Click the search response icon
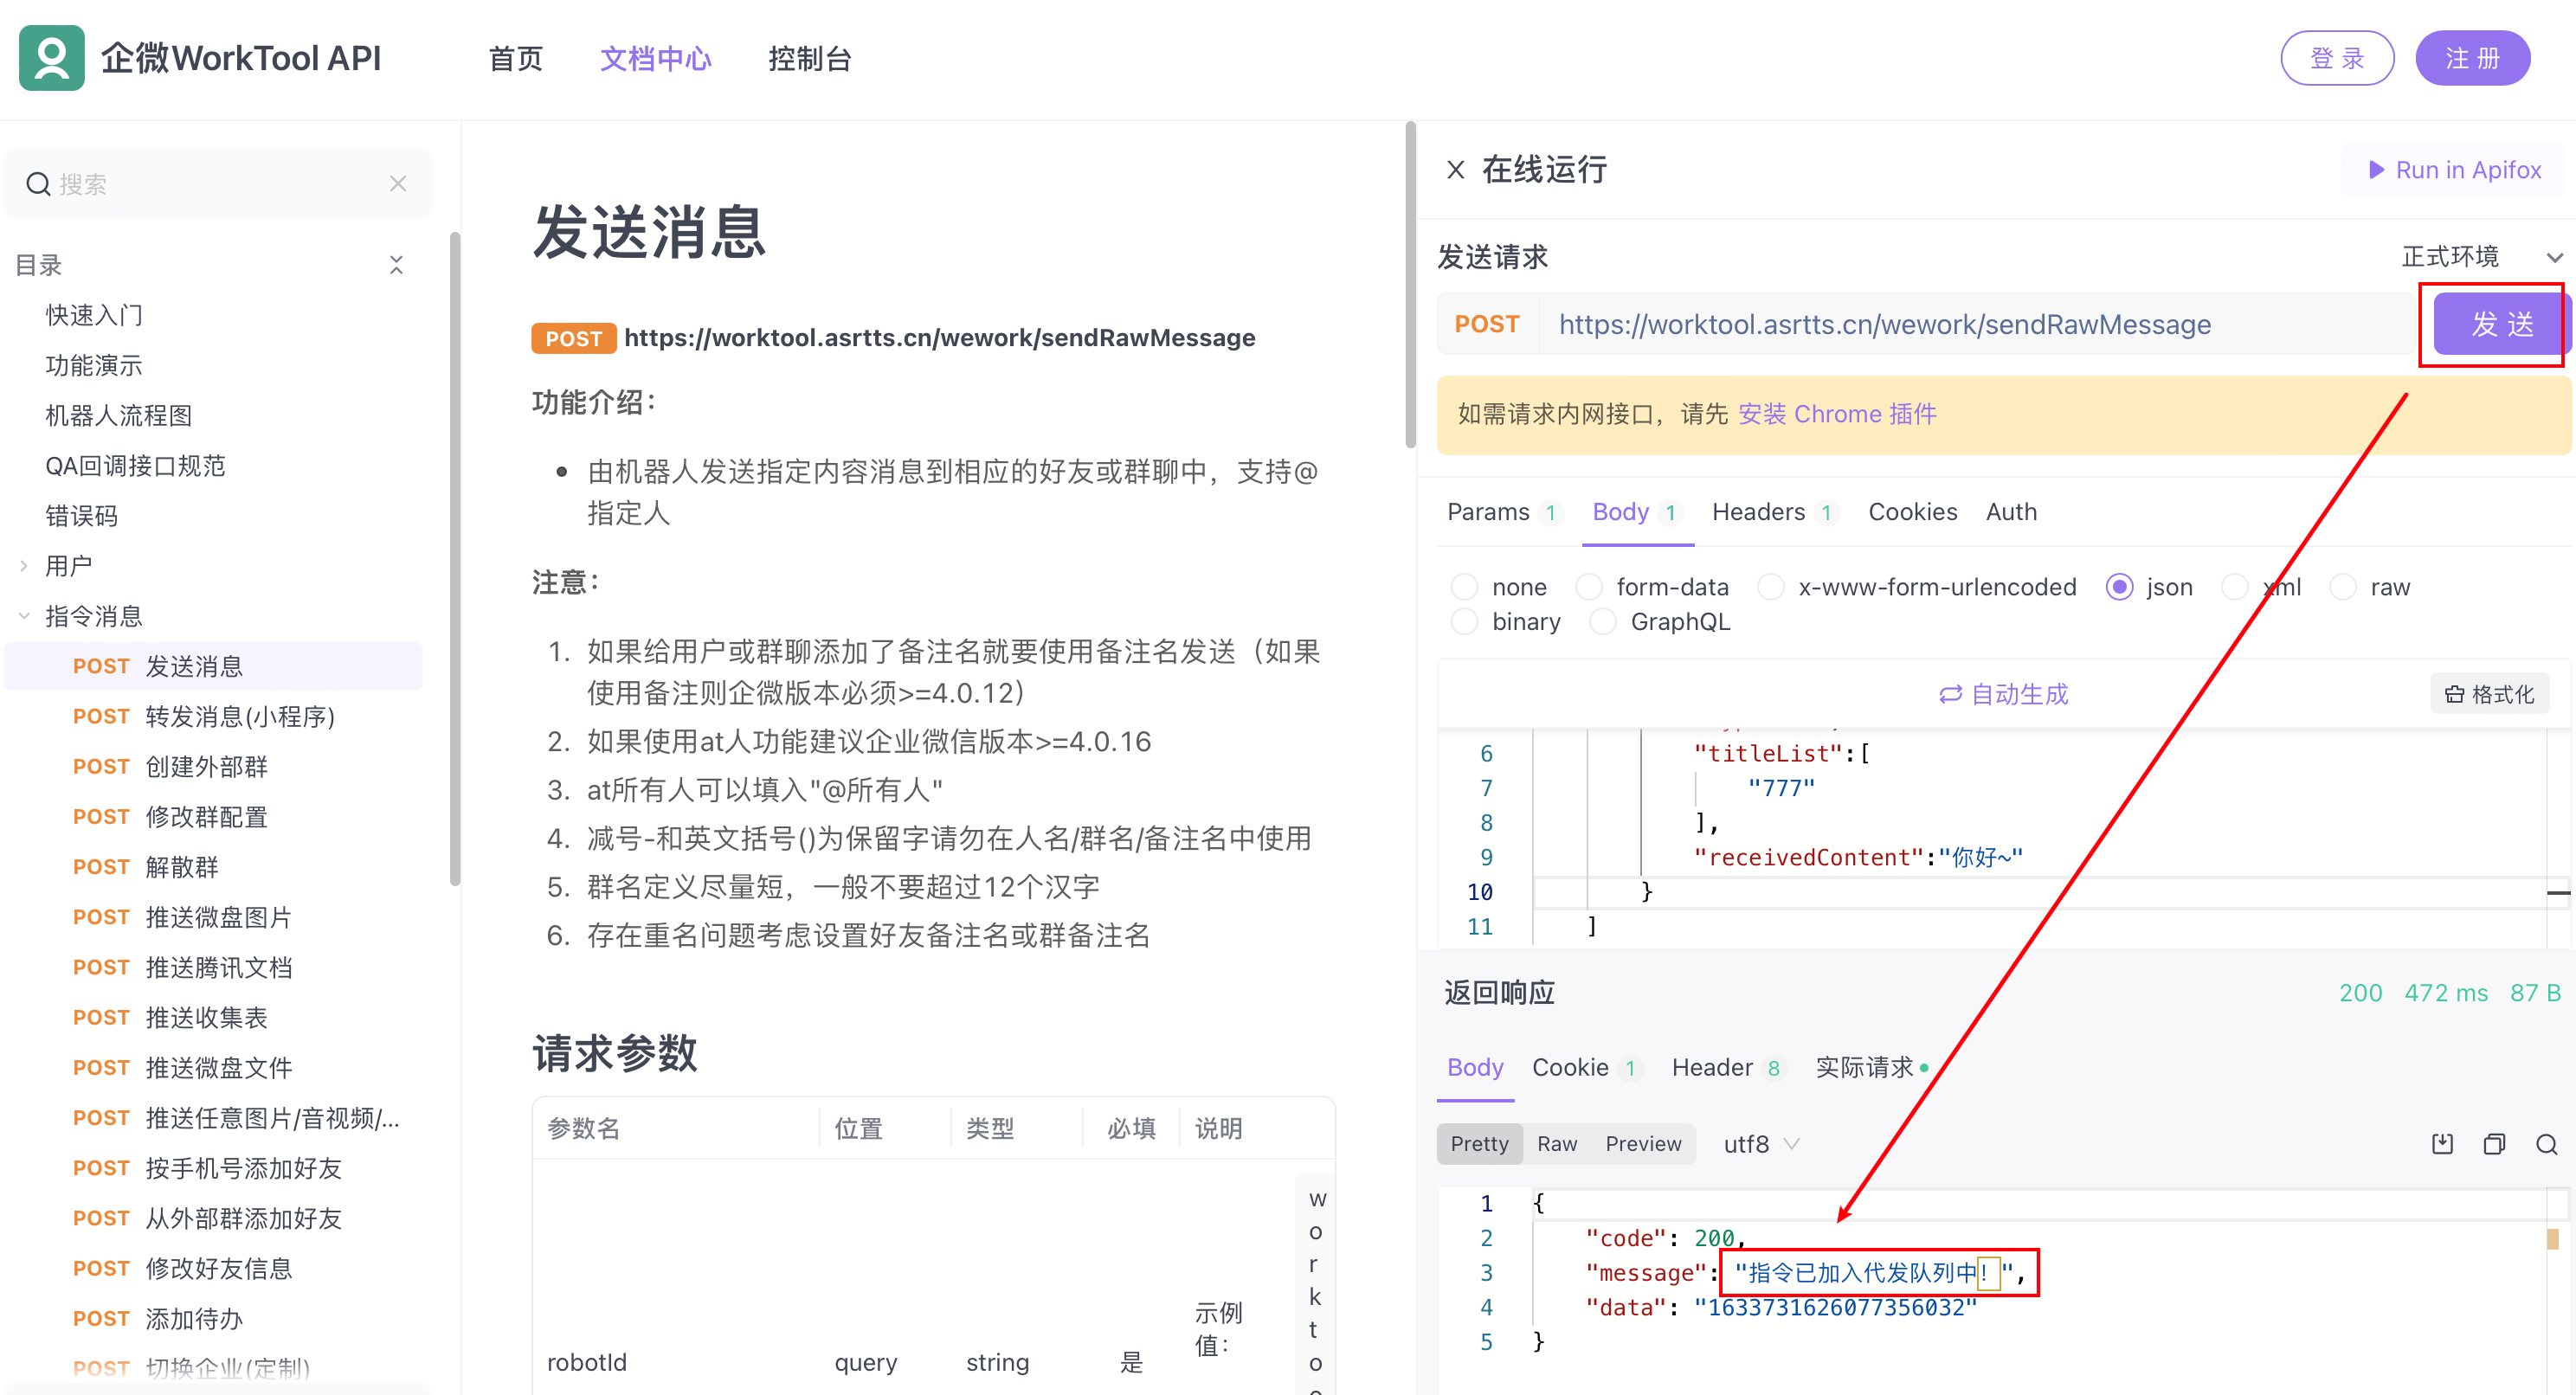2576x1395 pixels. (x=2547, y=1144)
